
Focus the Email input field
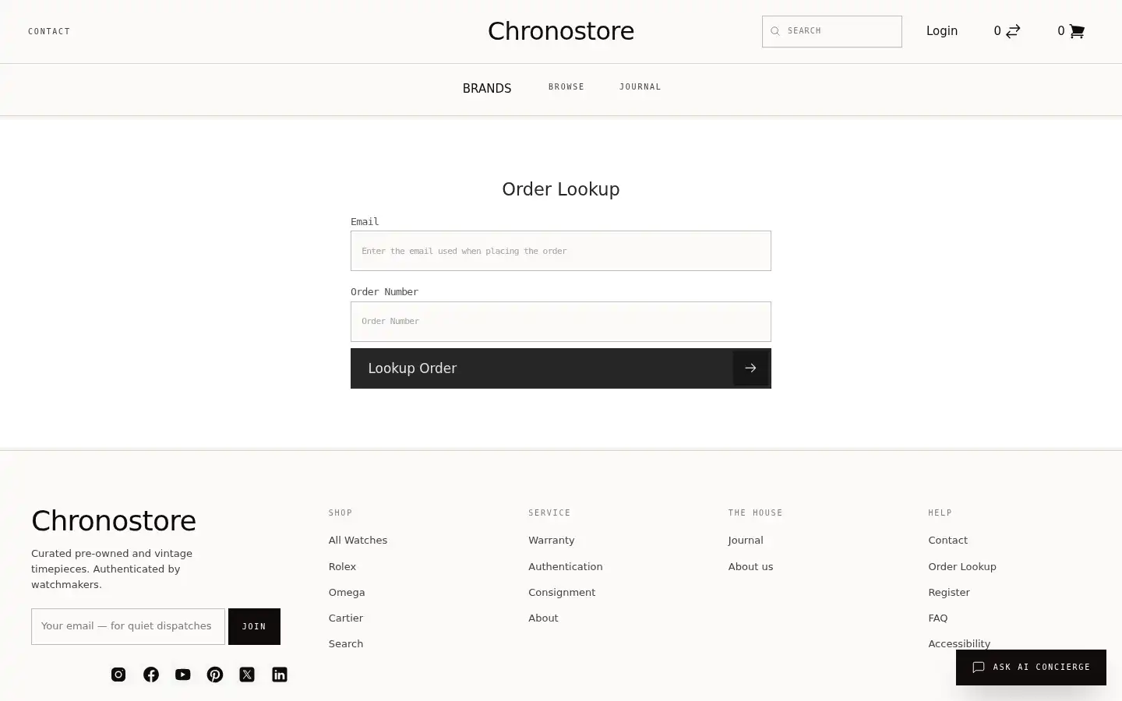tap(561, 251)
